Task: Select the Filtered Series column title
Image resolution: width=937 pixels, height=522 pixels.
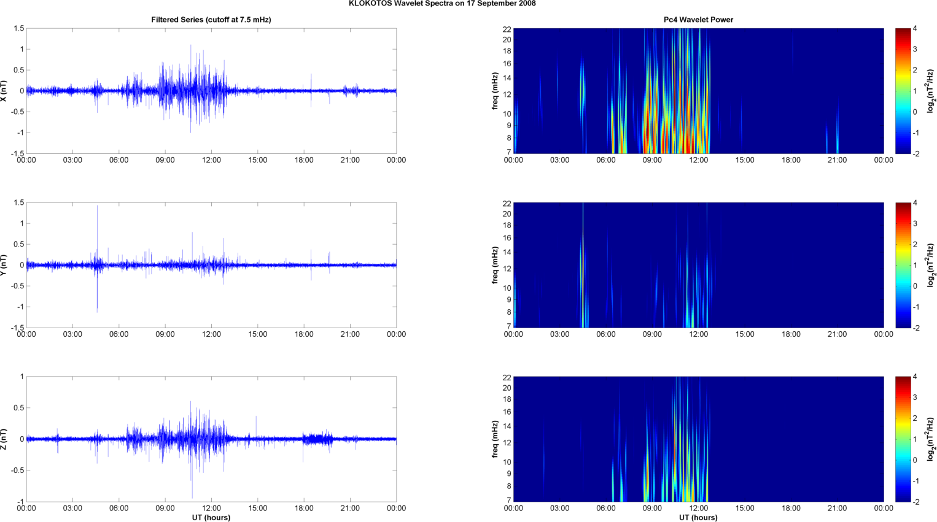Action: point(211,20)
